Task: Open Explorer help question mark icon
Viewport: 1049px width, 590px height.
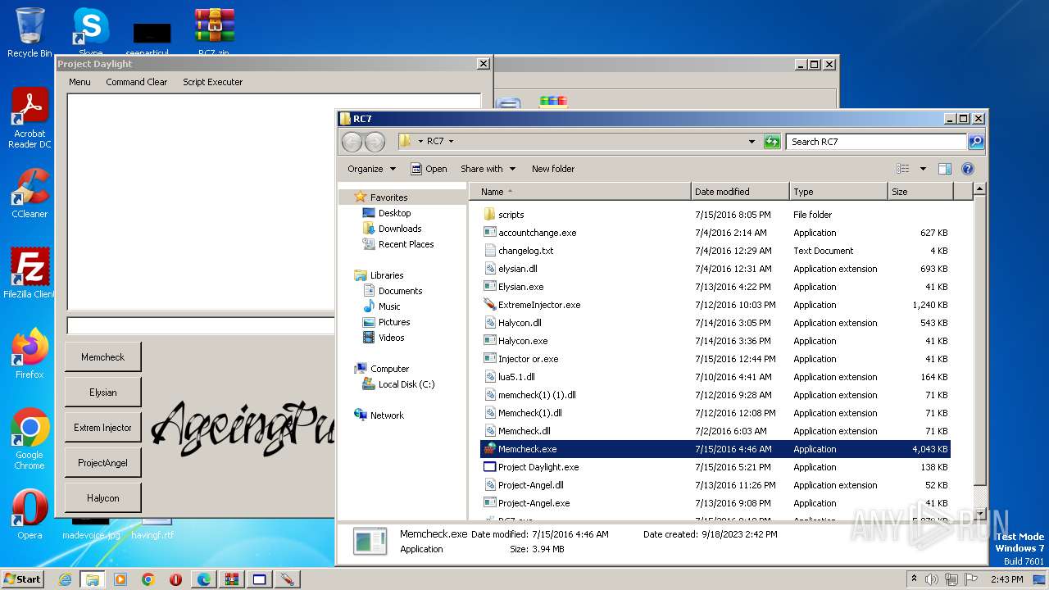Action: (967, 169)
